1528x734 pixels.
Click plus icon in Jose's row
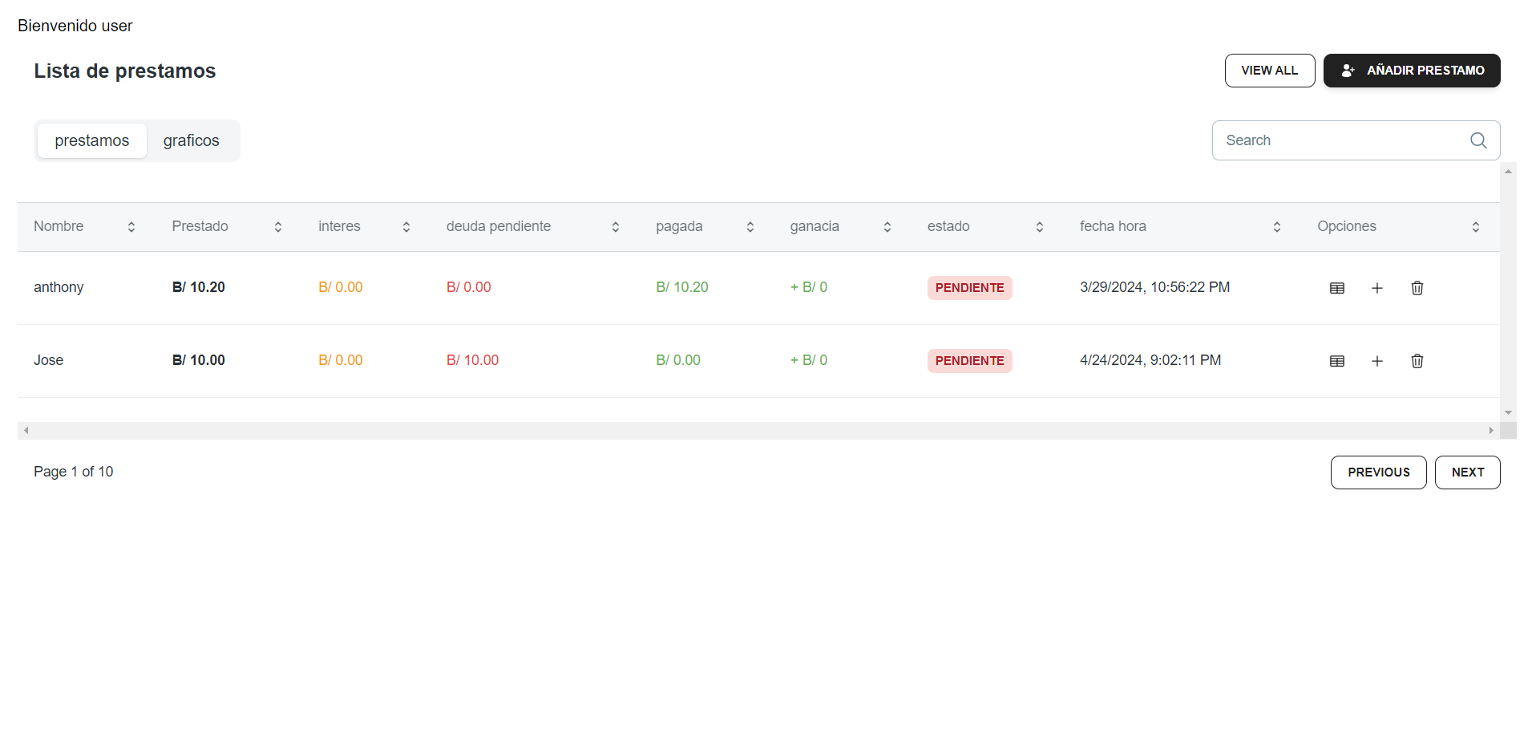(x=1376, y=361)
